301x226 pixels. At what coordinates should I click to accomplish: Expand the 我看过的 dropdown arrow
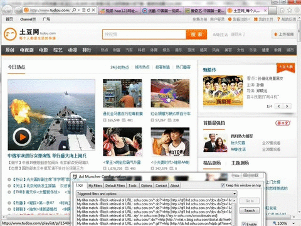click(x=249, y=19)
